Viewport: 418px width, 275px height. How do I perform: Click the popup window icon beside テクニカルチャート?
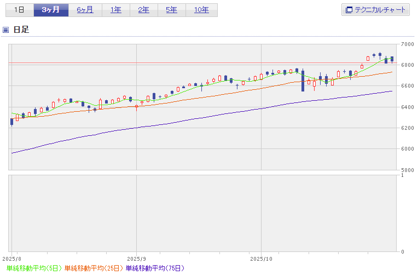pyautogui.click(x=349, y=10)
